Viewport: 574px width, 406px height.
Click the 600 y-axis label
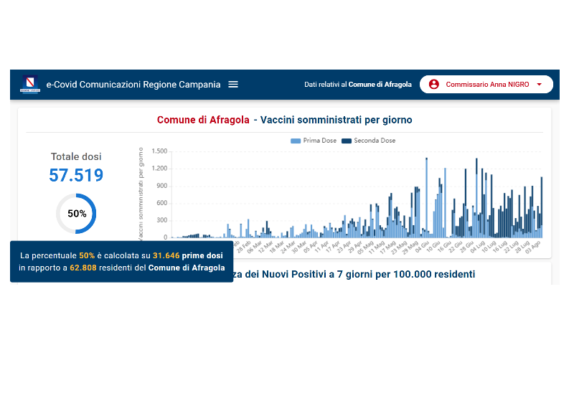162,203
